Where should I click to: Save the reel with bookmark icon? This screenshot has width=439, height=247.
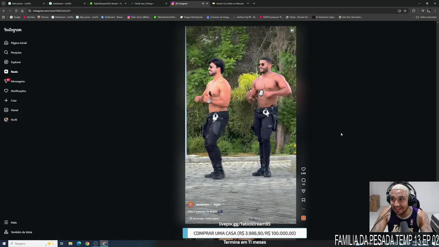[x=304, y=200]
